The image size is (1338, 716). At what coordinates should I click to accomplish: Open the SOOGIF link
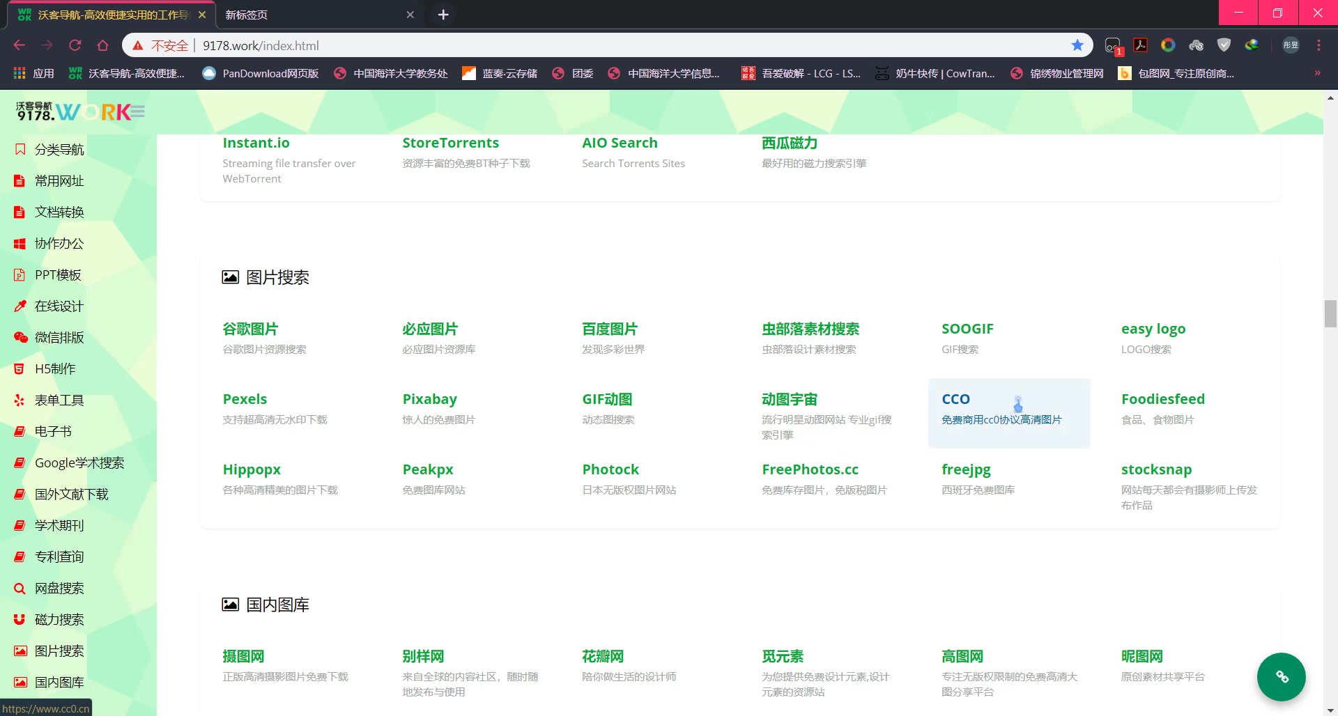pos(967,329)
